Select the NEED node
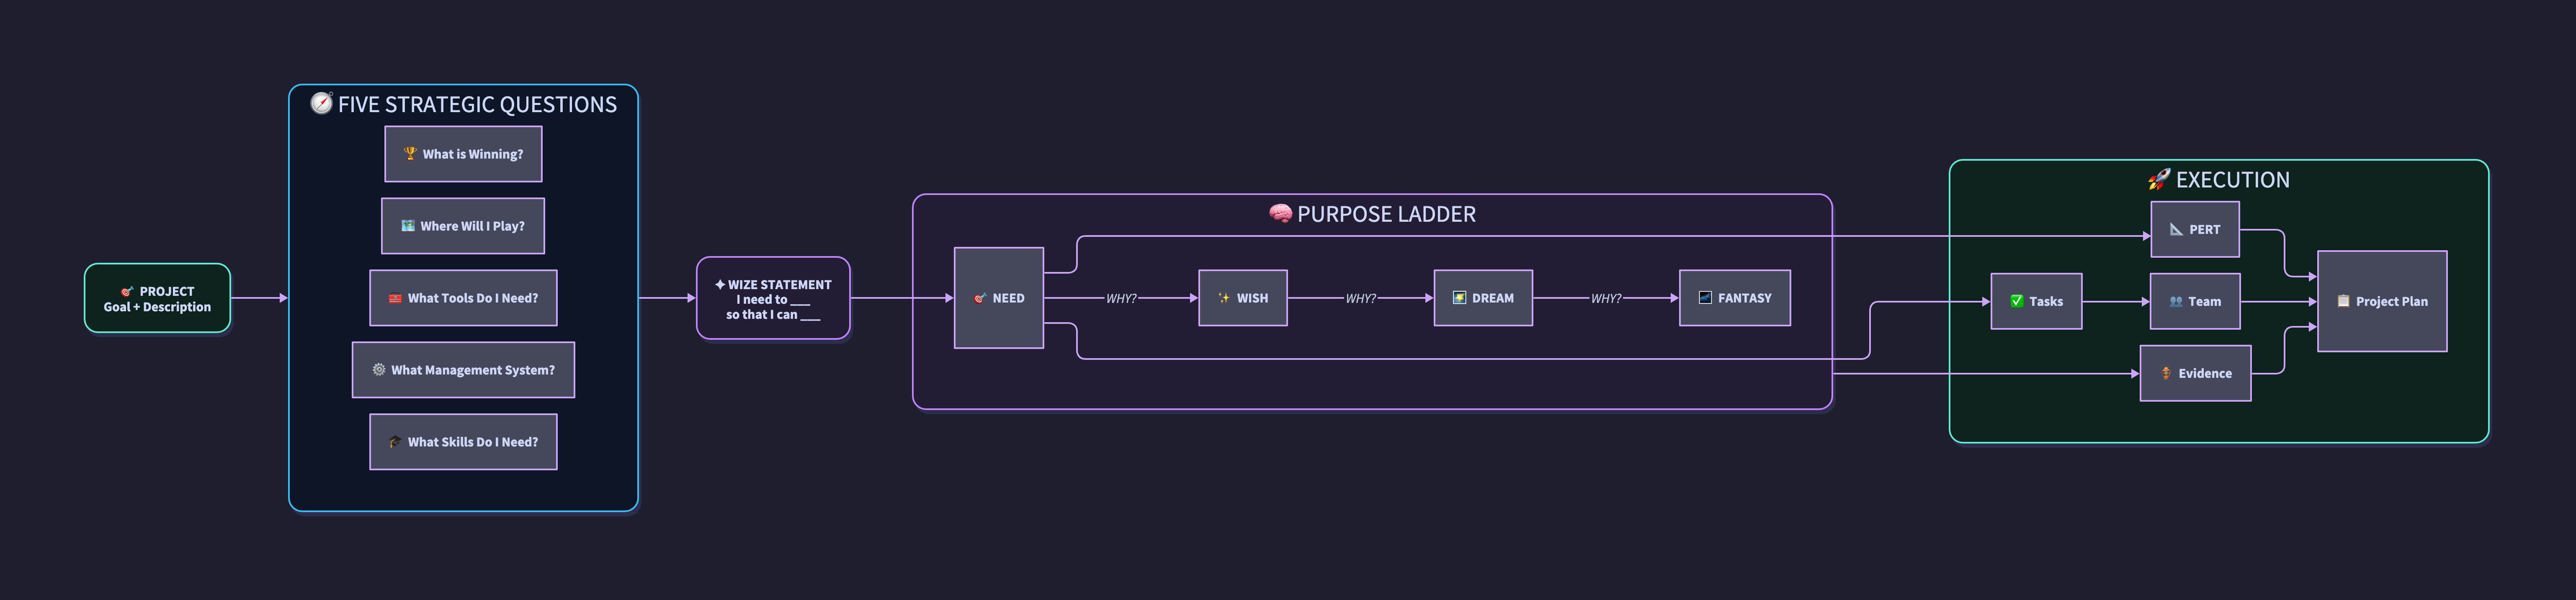 999,298
